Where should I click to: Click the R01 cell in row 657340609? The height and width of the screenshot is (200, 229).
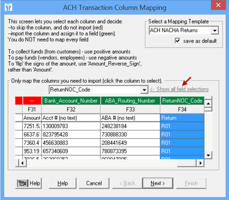click(182, 151)
